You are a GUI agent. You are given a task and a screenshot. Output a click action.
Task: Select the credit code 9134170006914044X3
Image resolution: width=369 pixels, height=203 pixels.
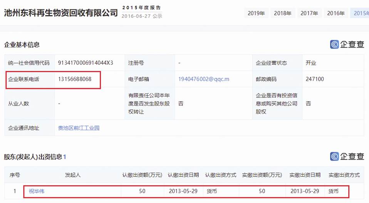coord(86,63)
